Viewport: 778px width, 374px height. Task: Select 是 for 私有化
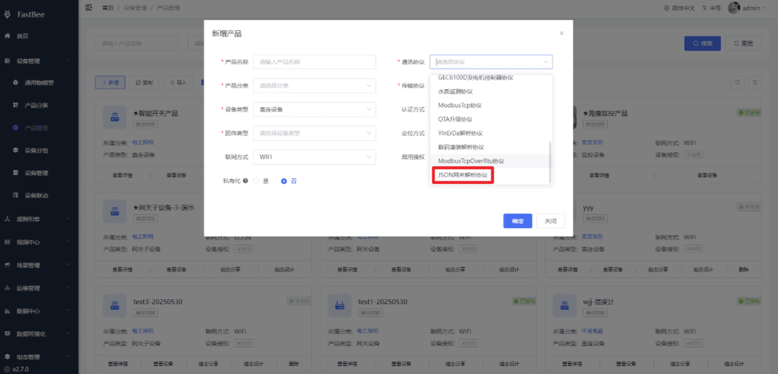pyautogui.click(x=256, y=181)
